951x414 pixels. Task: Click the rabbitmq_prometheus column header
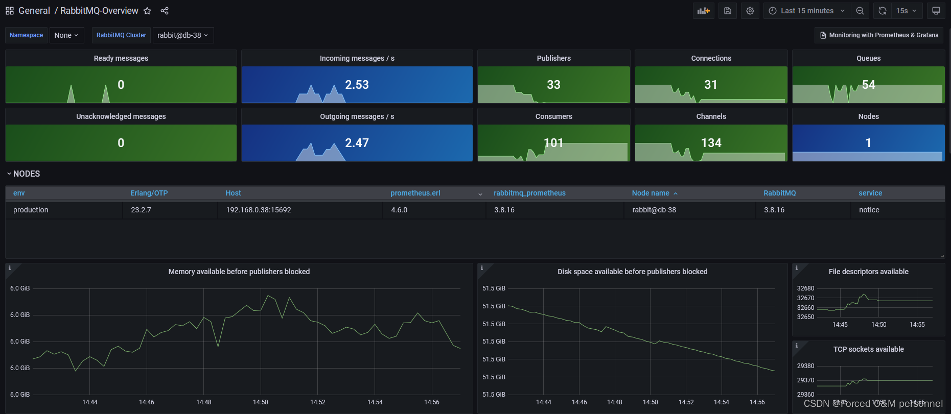coord(529,193)
